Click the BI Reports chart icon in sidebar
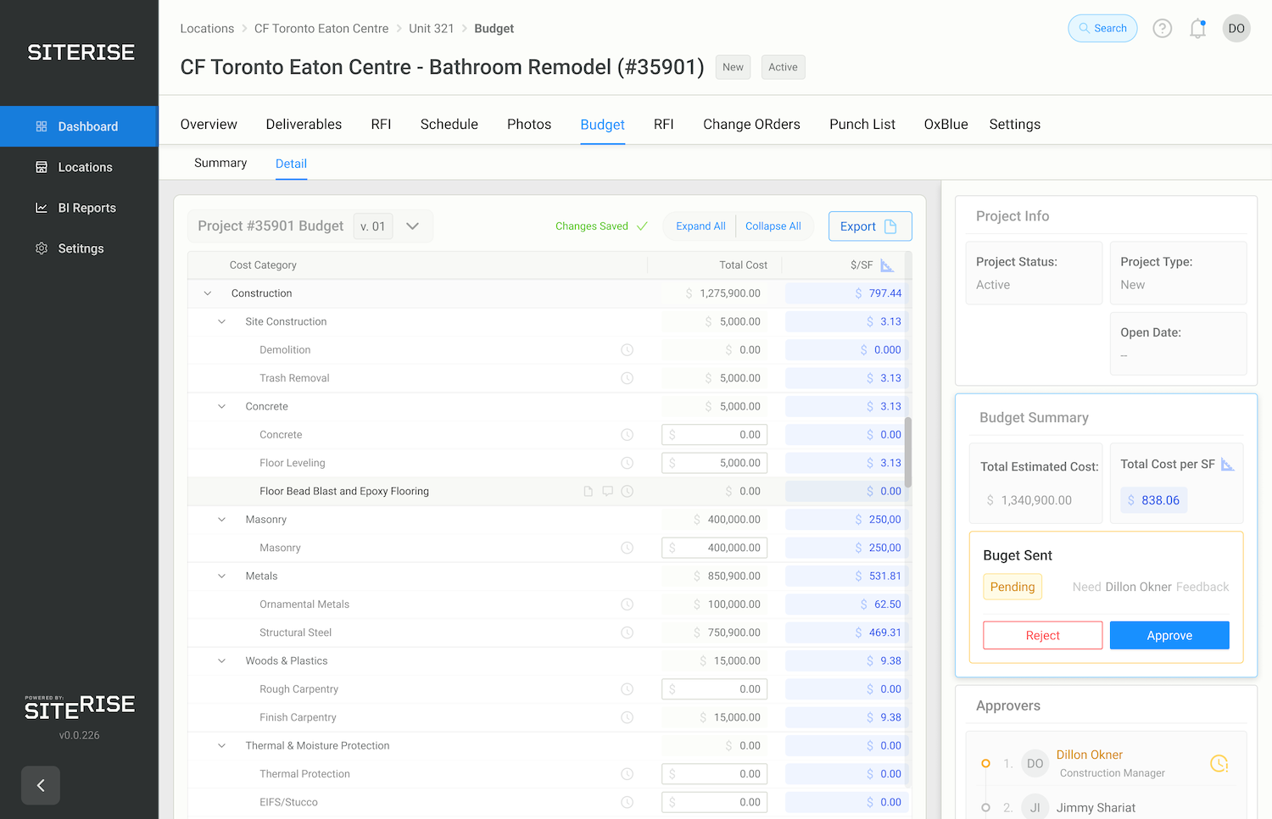Image resolution: width=1272 pixels, height=819 pixels. point(41,208)
